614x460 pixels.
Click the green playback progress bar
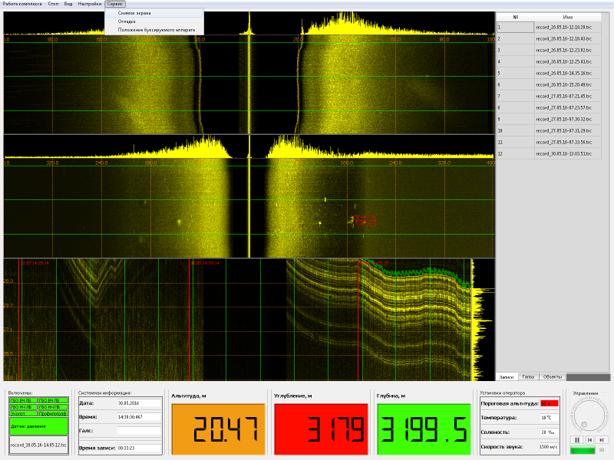coord(583,450)
